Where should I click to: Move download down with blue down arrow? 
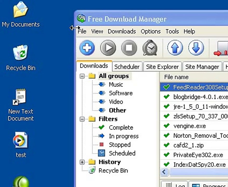click(x=196, y=48)
